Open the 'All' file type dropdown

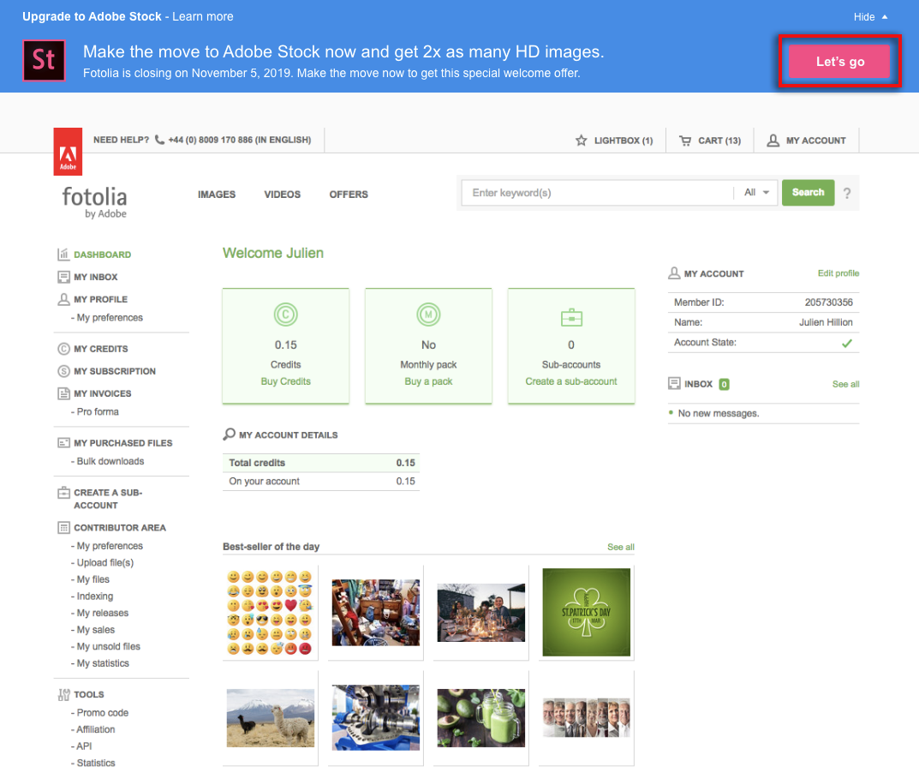tap(755, 192)
